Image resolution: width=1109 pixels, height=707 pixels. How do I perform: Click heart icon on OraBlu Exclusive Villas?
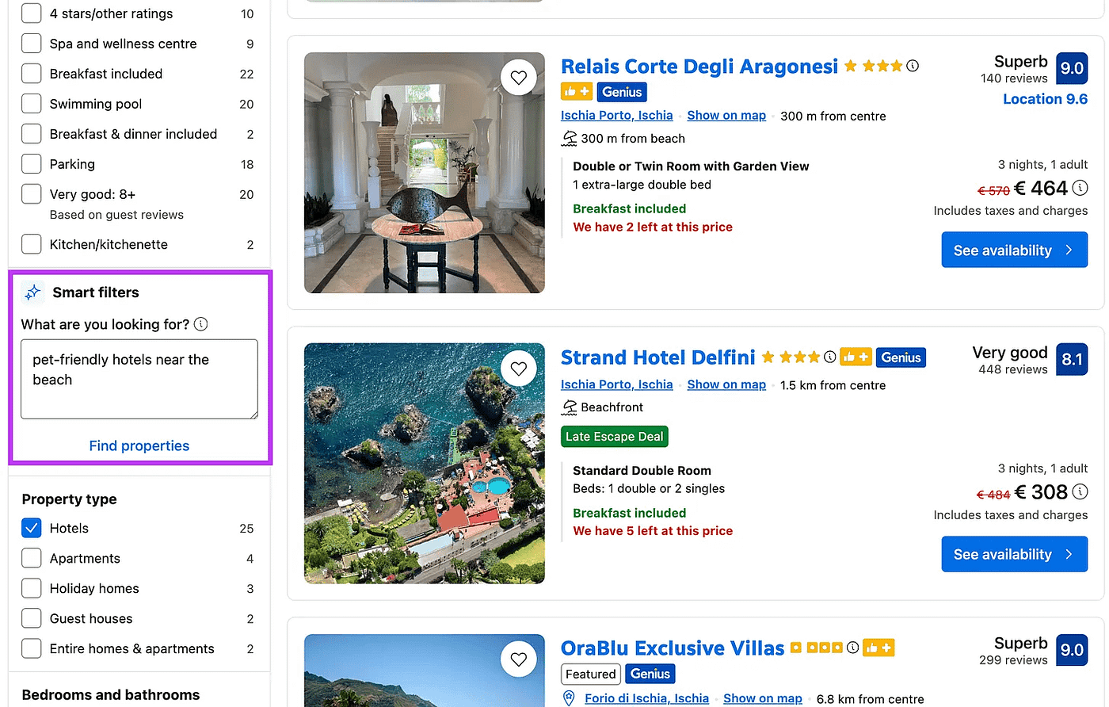(519, 659)
